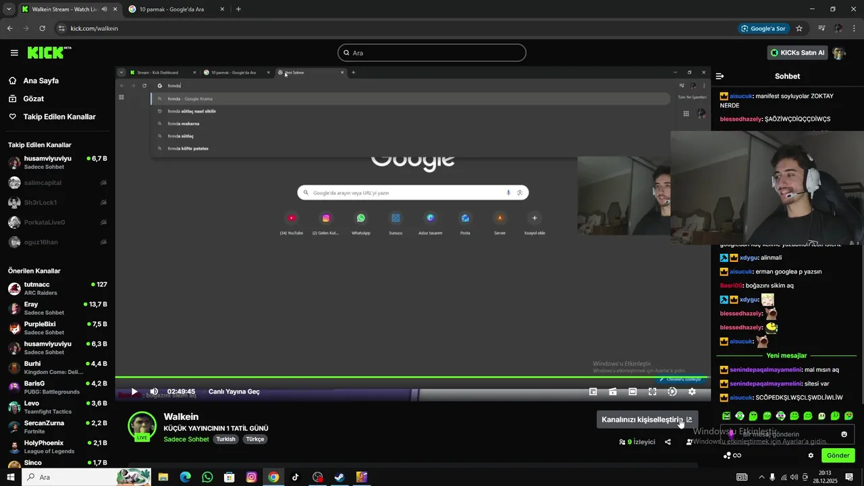Toggle theater mode in player
The image size is (864, 486).
coord(632,391)
